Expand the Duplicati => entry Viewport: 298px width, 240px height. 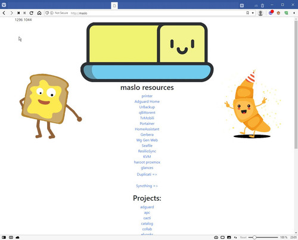pyautogui.click(x=147, y=174)
